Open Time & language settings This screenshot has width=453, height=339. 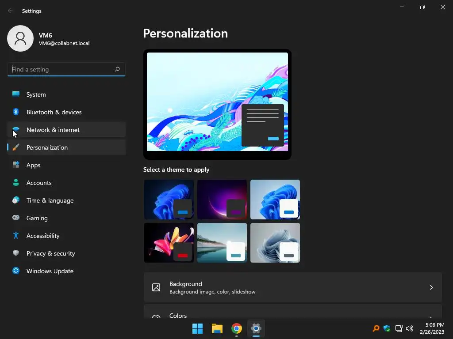(x=66, y=200)
